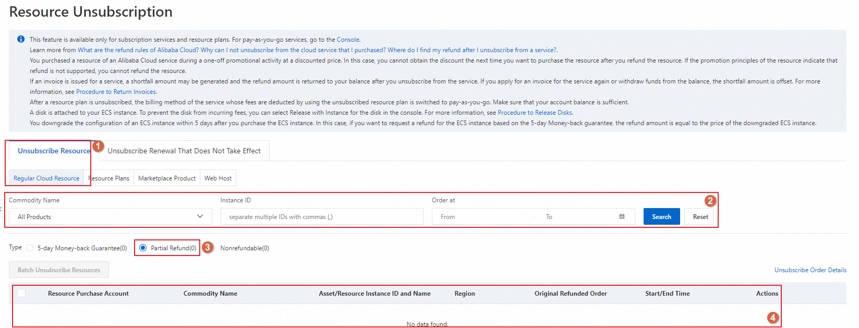Select the 5-day Money-back Guarantee radio button
Viewport: 859px width, 328px height.
(30, 248)
